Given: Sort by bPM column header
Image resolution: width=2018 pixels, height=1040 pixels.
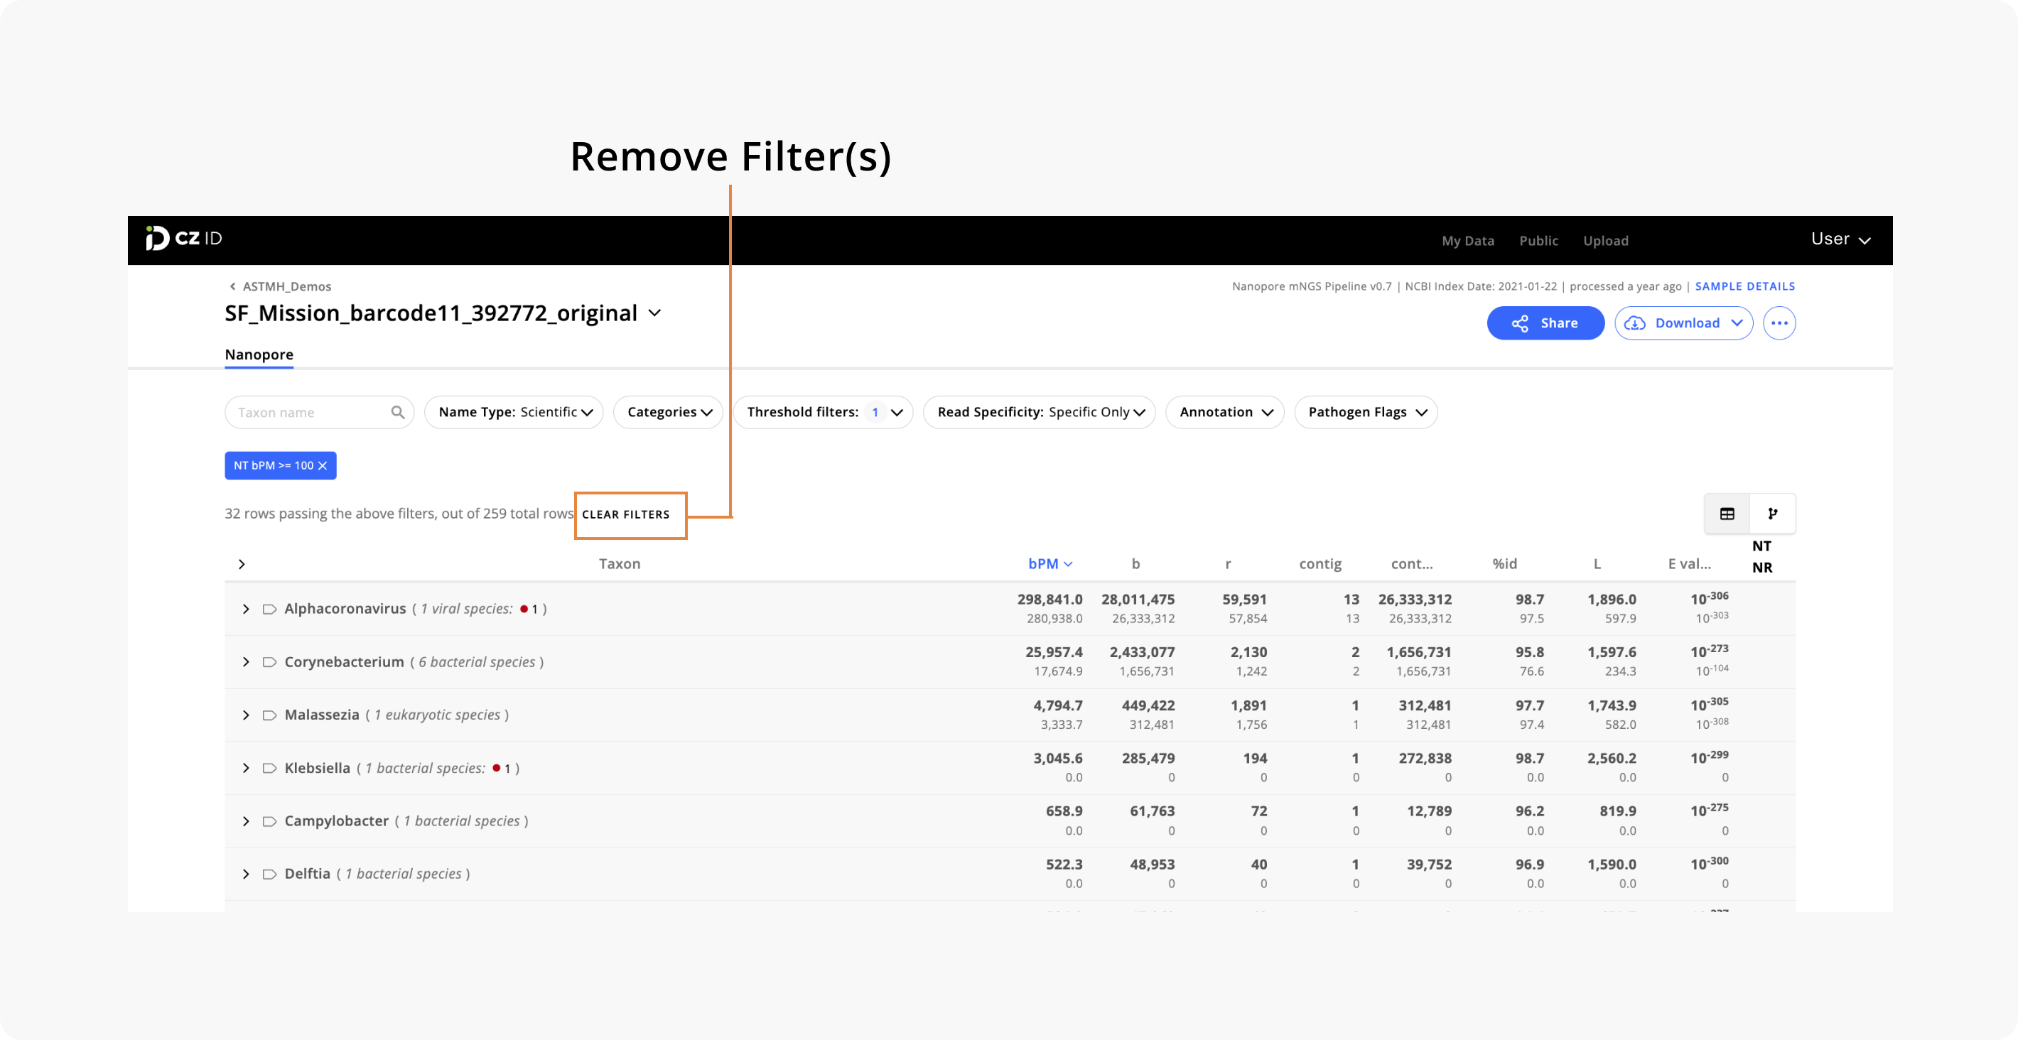Looking at the screenshot, I should pyautogui.click(x=1050, y=564).
